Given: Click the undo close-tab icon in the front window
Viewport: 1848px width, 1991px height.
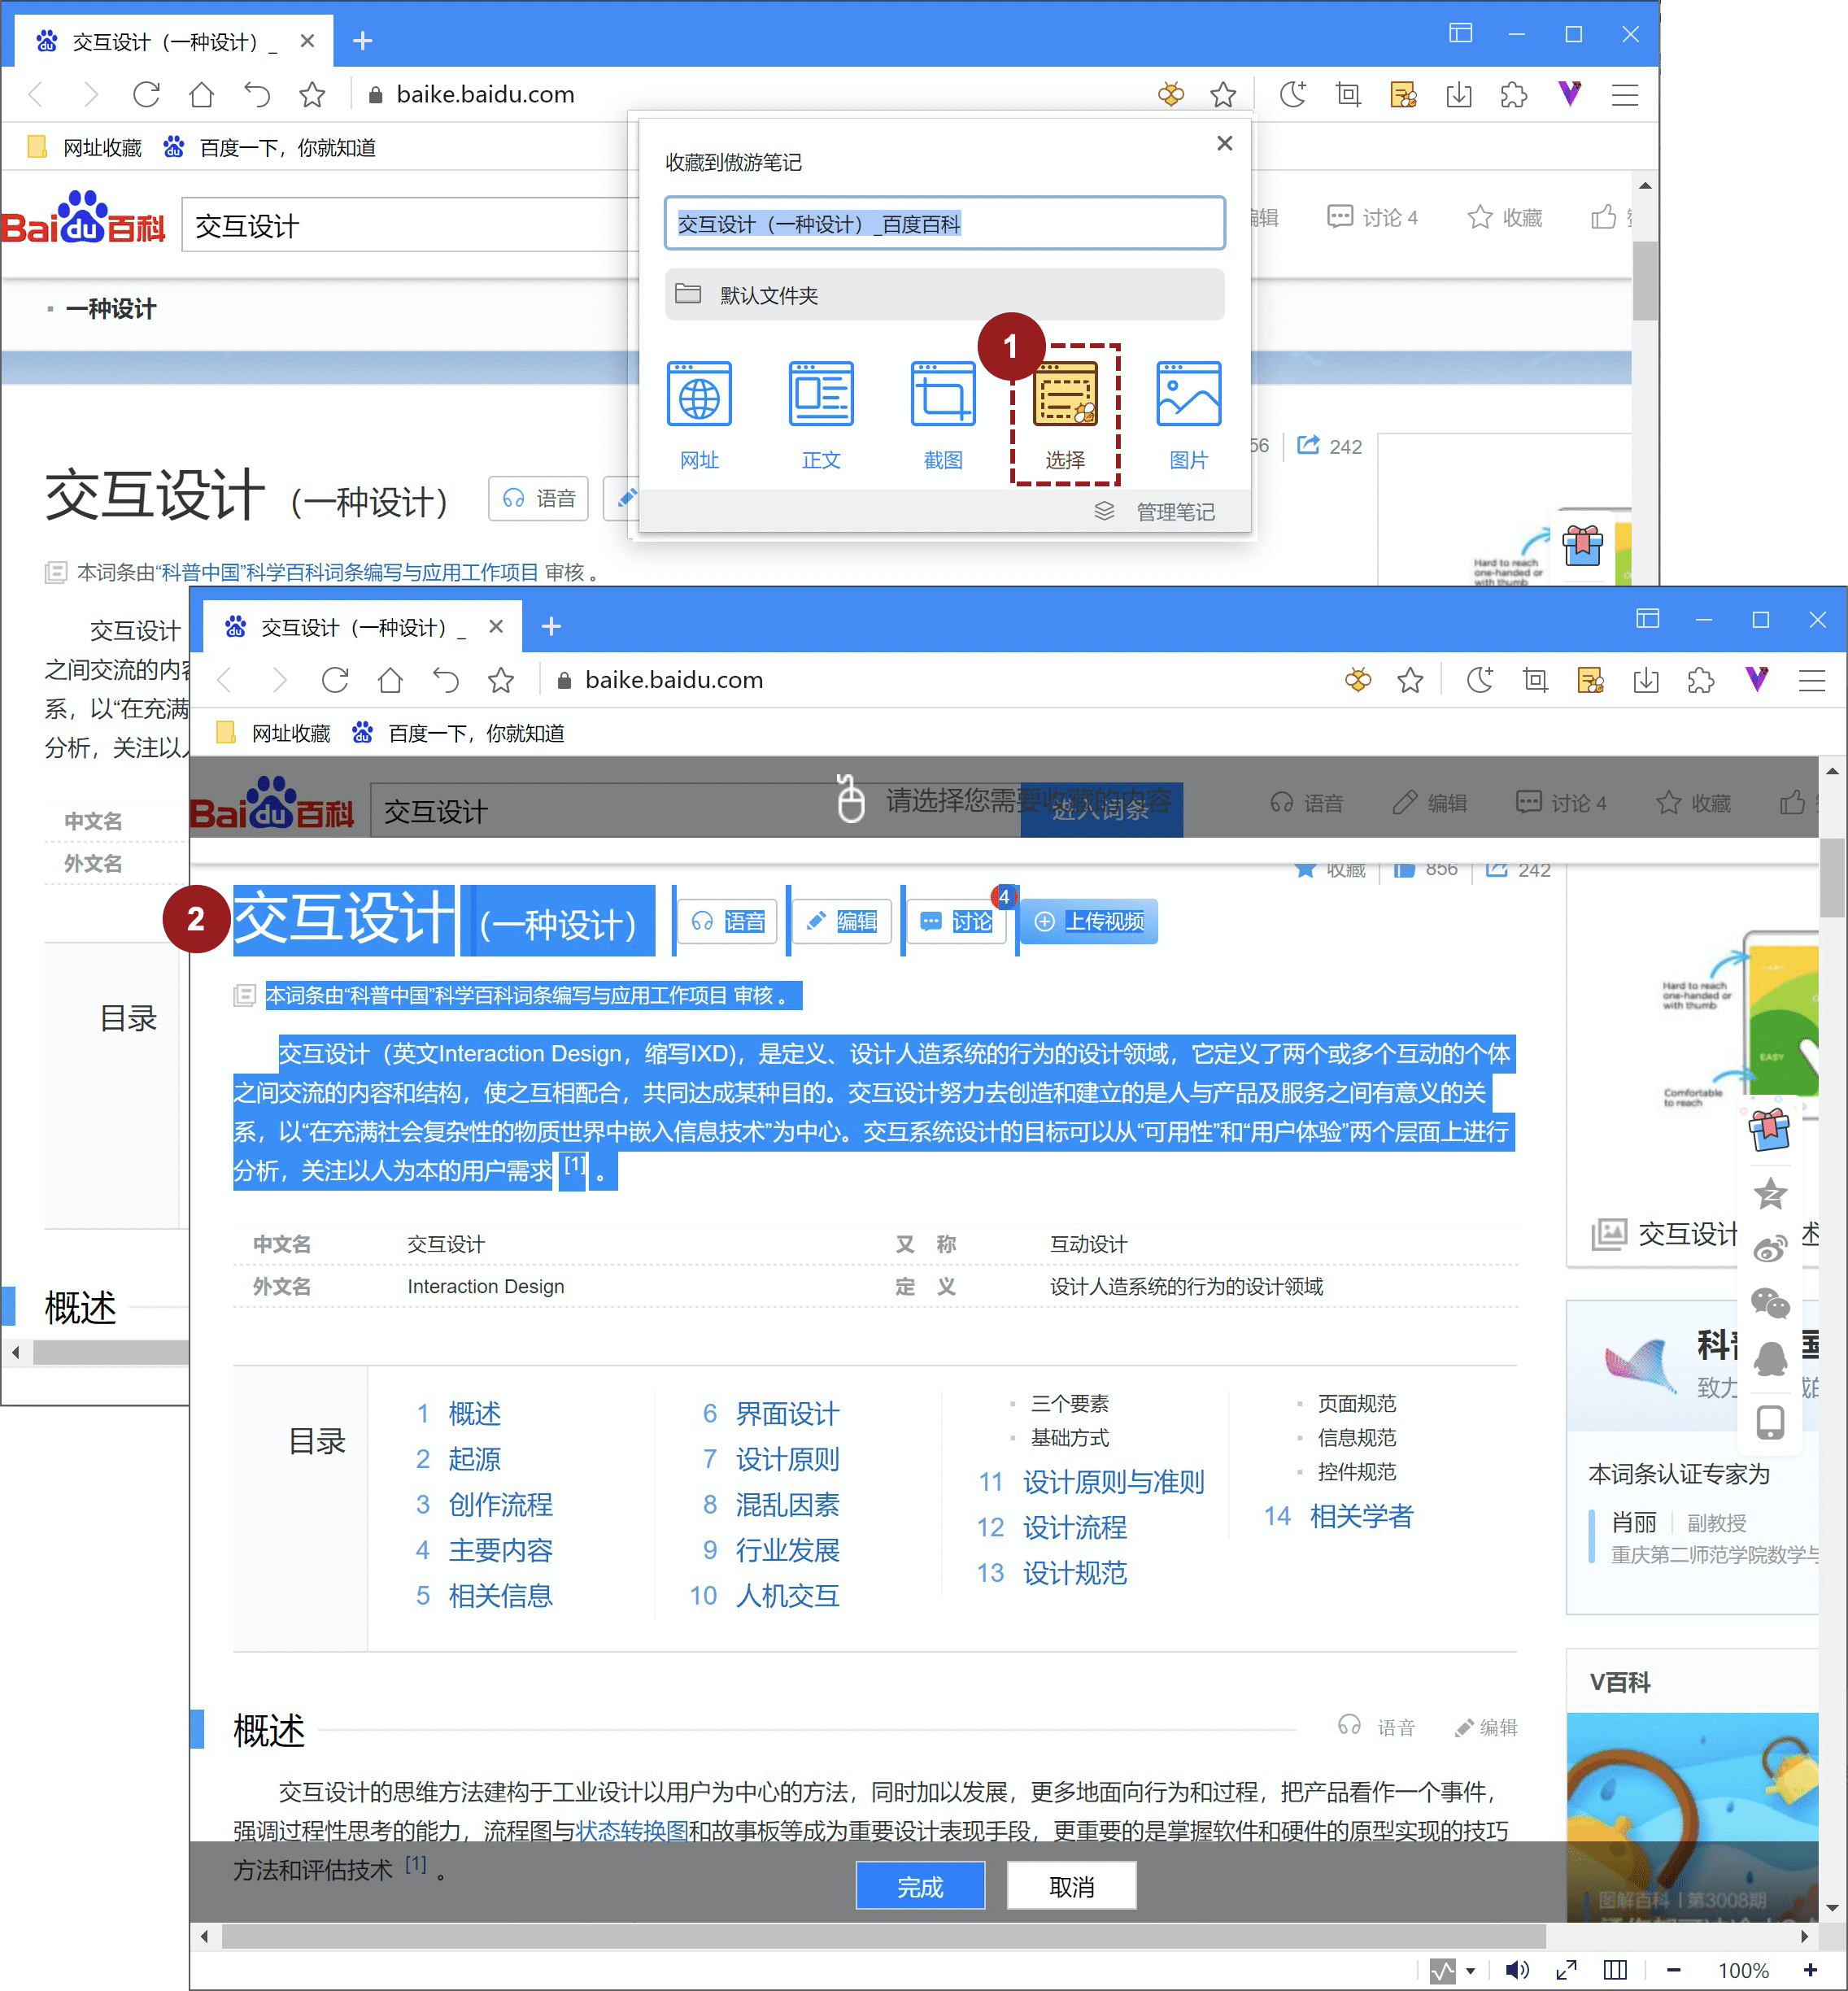Looking at the screenshot, I should coord(445,680).
